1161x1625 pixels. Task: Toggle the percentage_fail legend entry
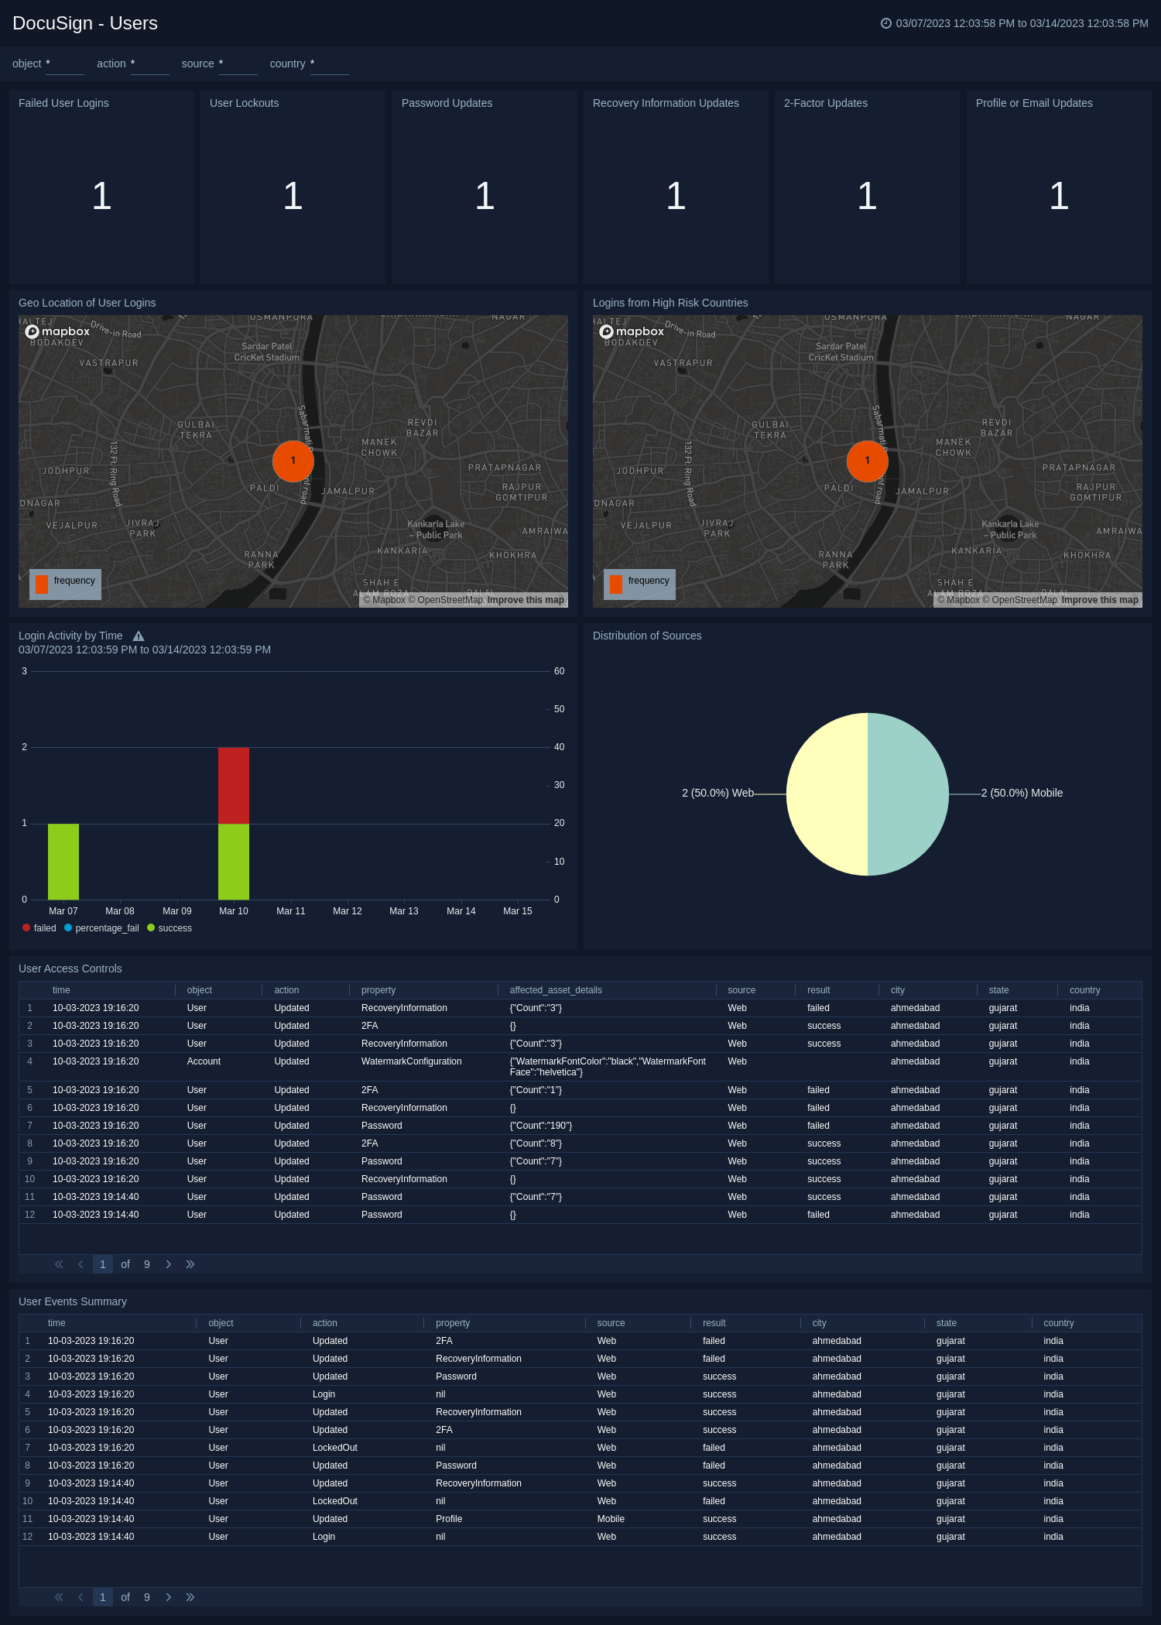click(x=101, y=928)
